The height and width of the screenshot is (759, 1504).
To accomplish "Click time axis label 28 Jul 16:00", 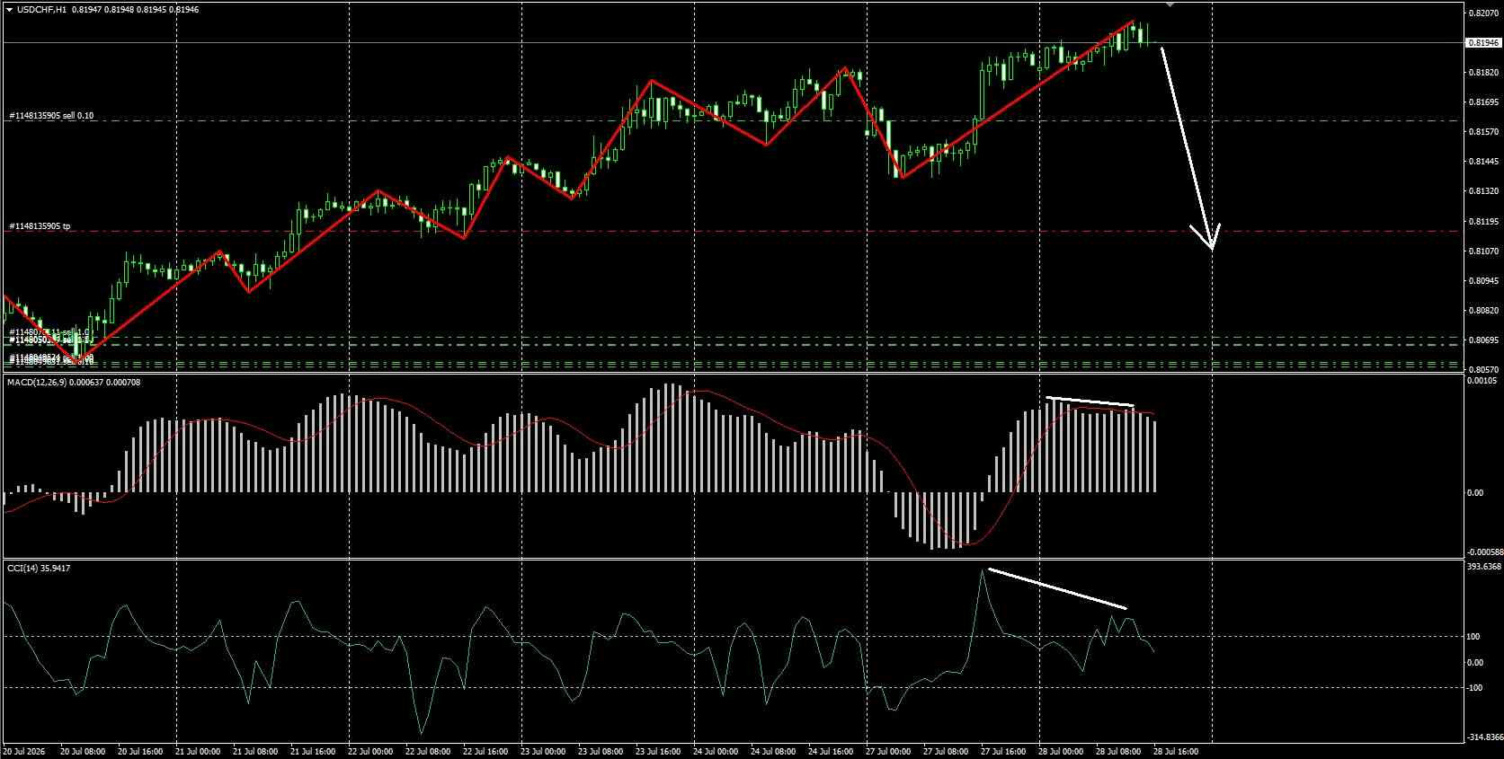I will [1176, 751].
